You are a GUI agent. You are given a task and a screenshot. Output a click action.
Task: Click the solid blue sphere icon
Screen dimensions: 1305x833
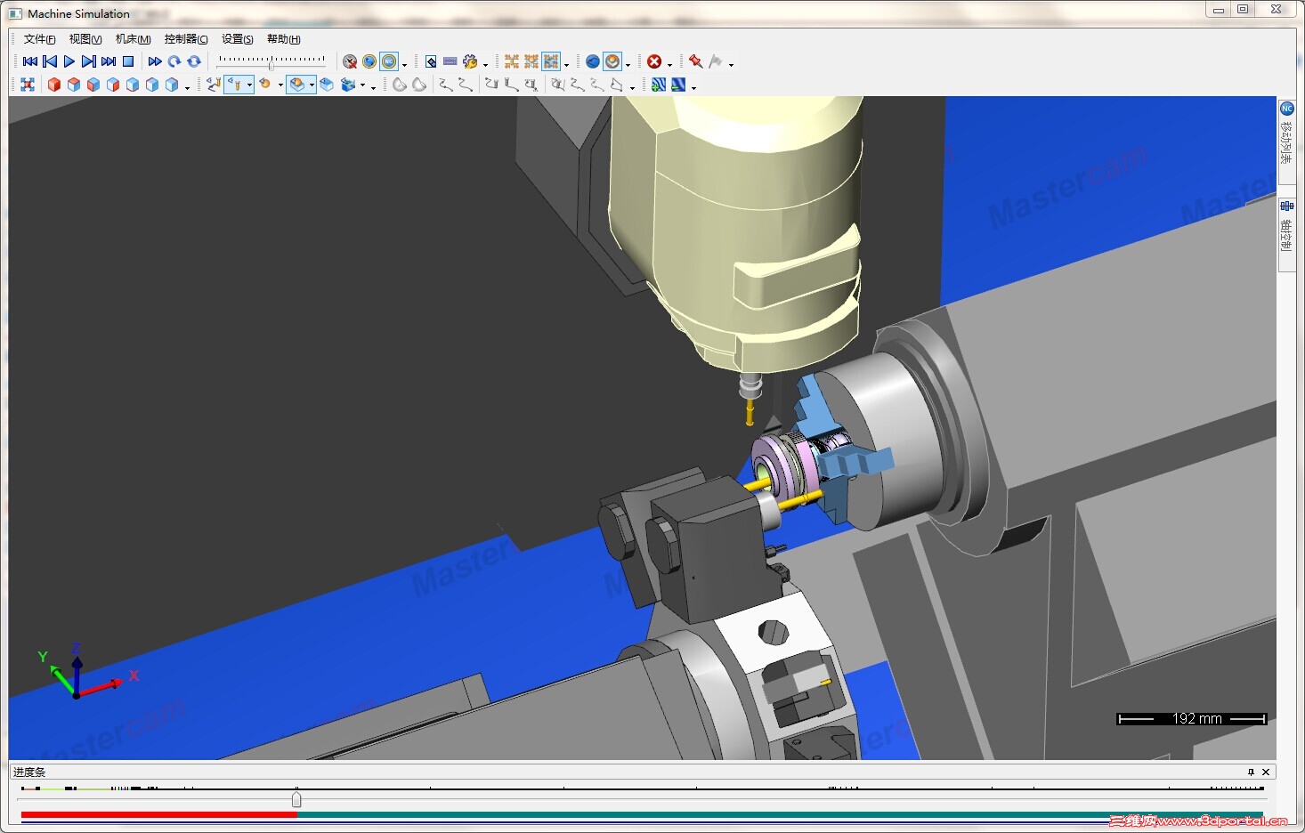tap(593, 61)
